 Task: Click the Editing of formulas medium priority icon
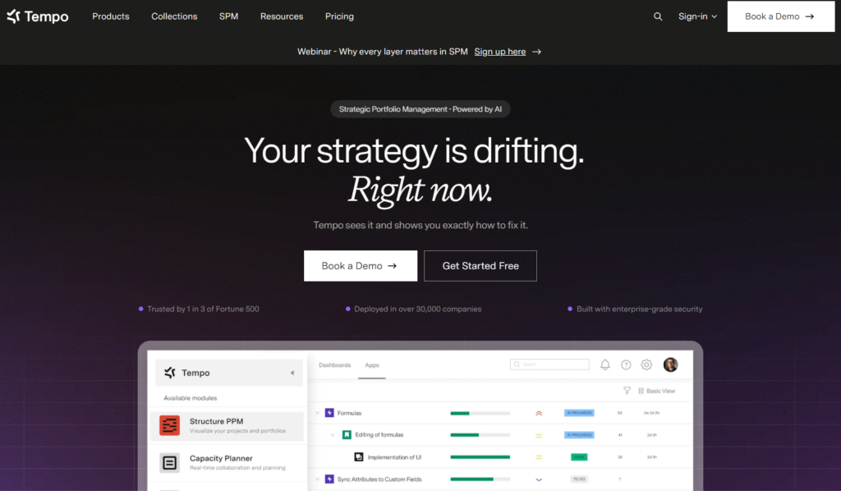click(x=539, y=435)
